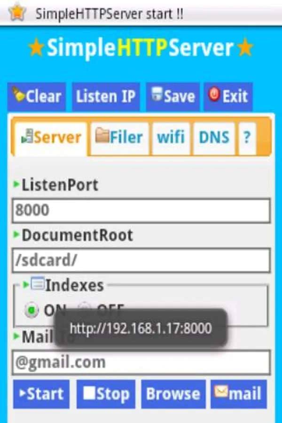The height and width of the screenshot is (423, 282).
Task: Switch to the Server tab
Action: coord(51,138)
